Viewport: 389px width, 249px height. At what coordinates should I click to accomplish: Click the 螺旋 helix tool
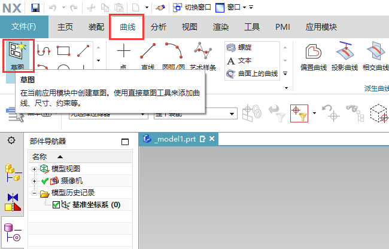pyautogui.click(x=239, y=47)
